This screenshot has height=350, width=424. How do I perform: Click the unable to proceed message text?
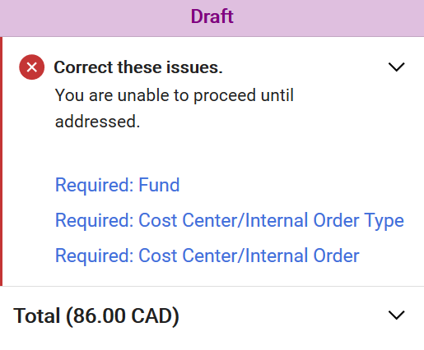[x=175, y=108]
